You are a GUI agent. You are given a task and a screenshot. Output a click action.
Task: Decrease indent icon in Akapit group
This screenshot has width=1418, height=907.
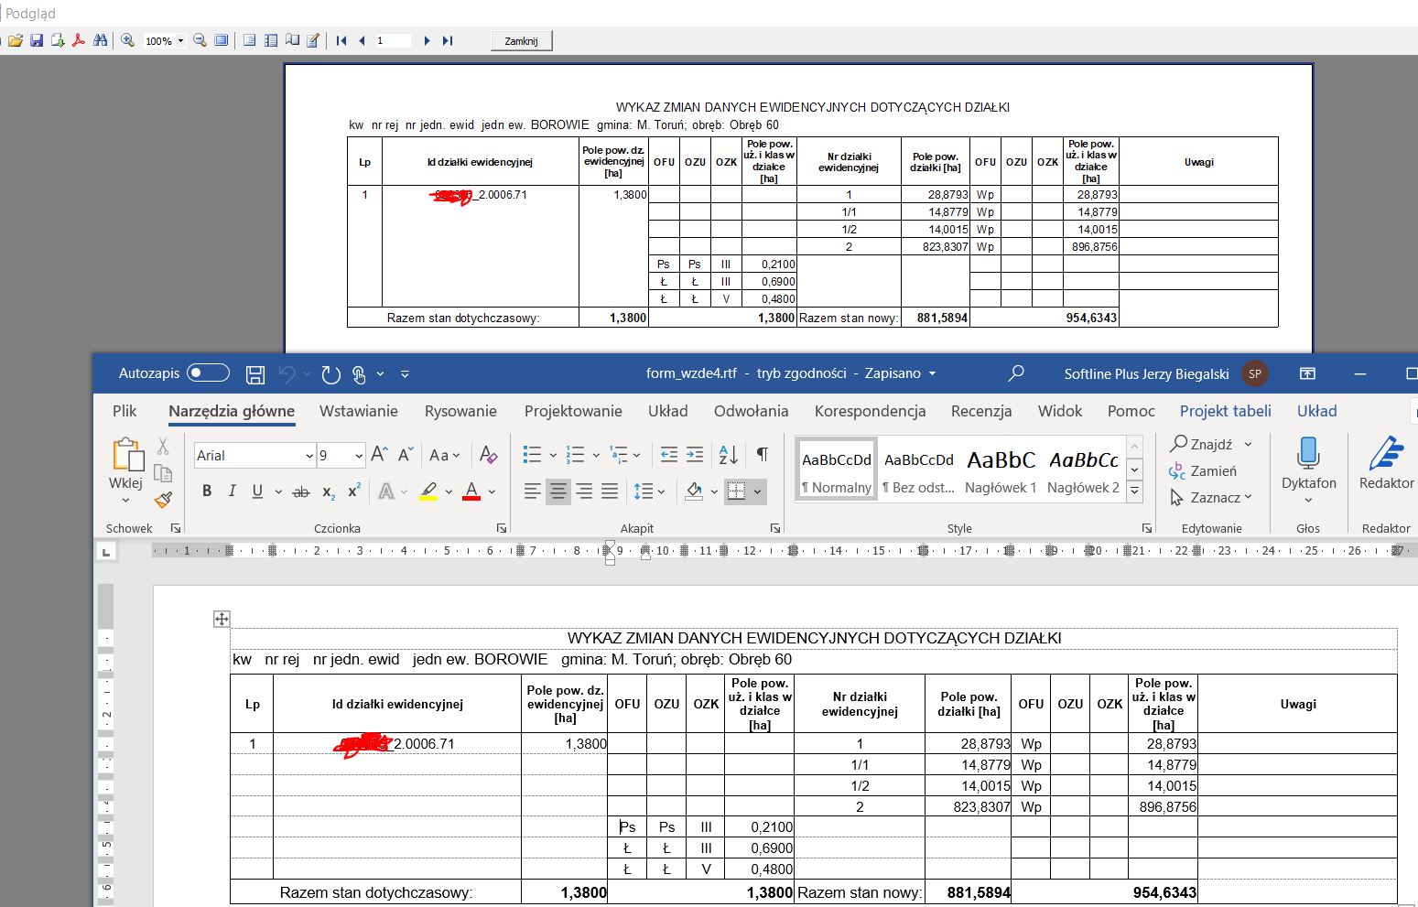tap(669, 455)
